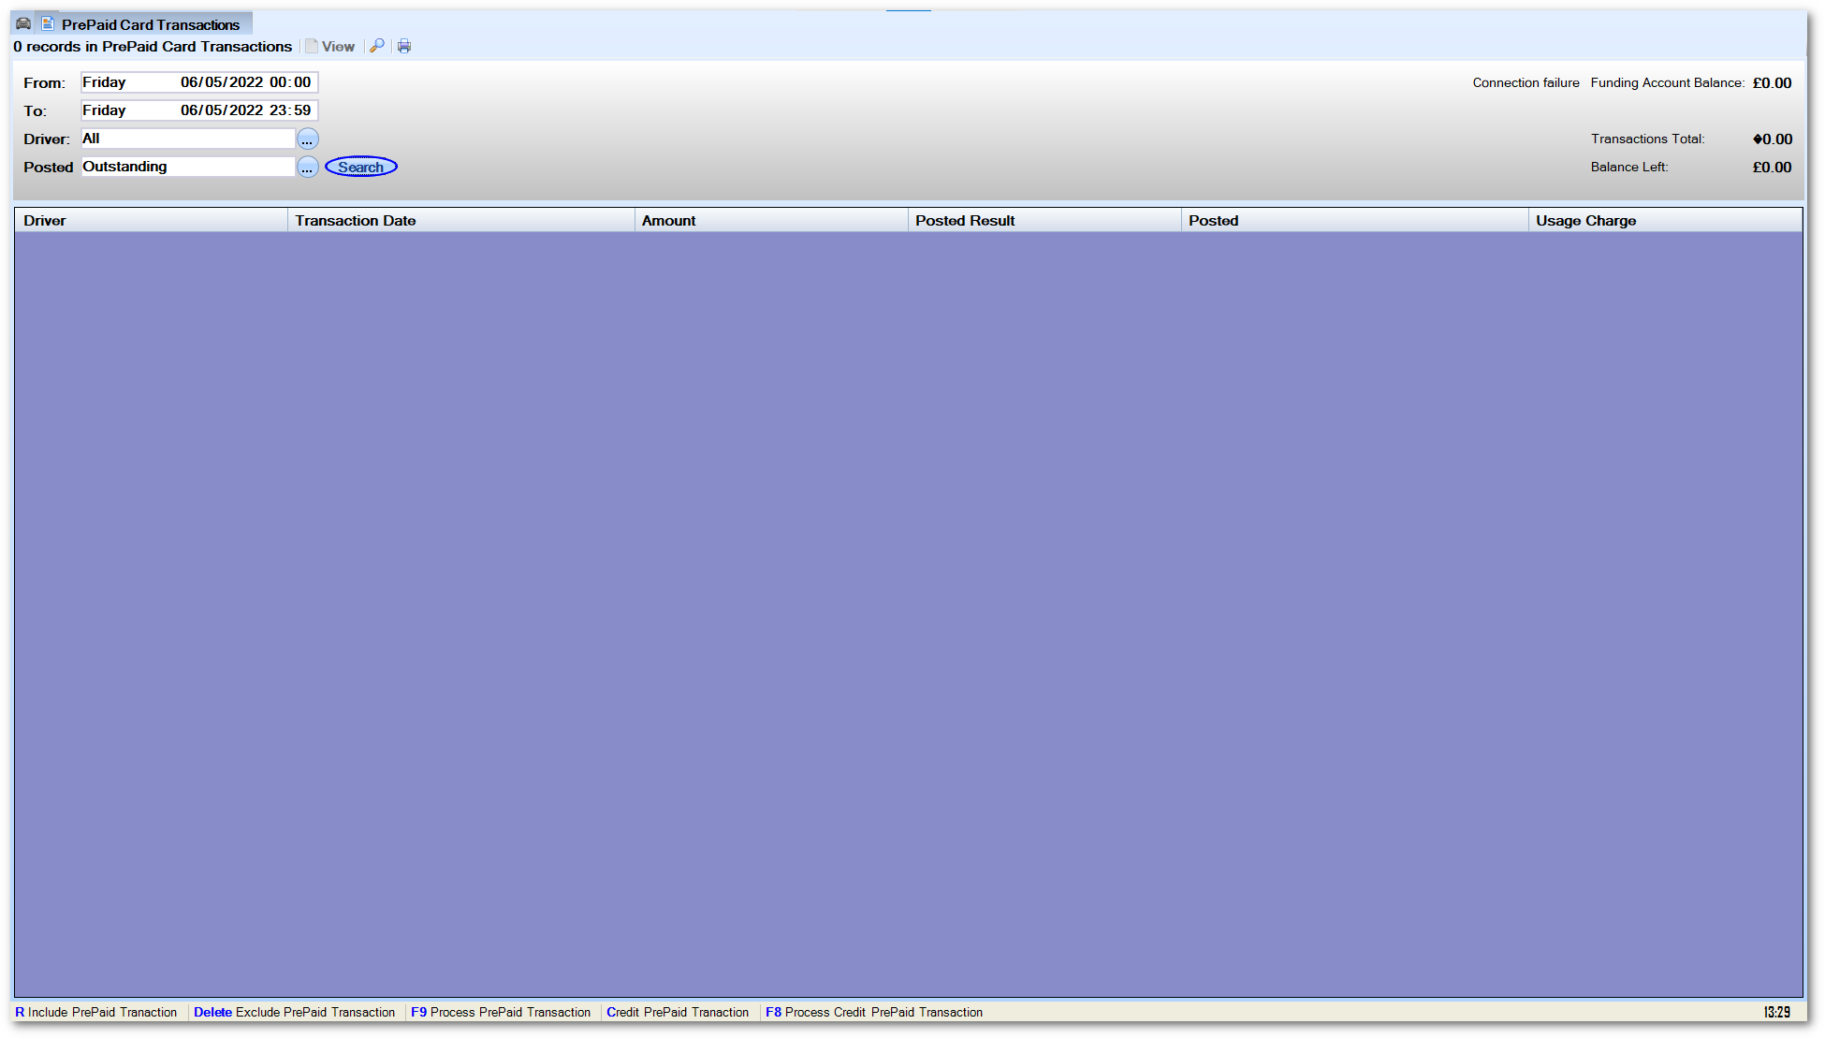
Task: Click the magnifier/search icon in toolbar
Action: (378, 47)
